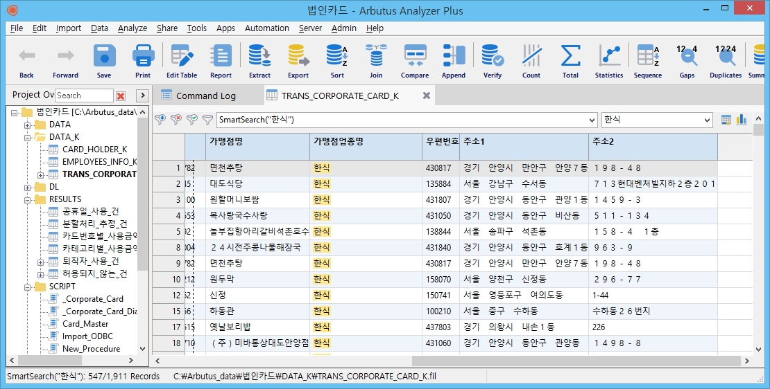Click the Compare toolbar icon

click(415, 56)
